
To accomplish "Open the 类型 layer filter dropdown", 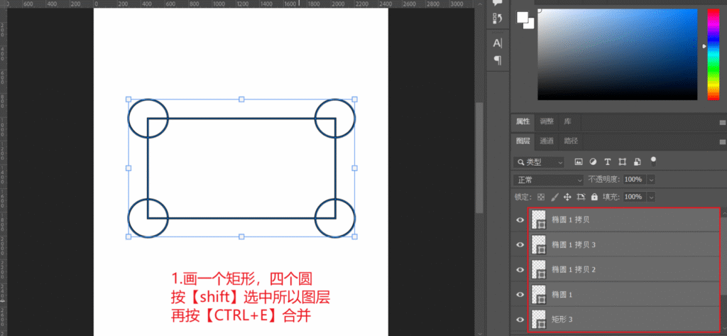I will point(540,163).
